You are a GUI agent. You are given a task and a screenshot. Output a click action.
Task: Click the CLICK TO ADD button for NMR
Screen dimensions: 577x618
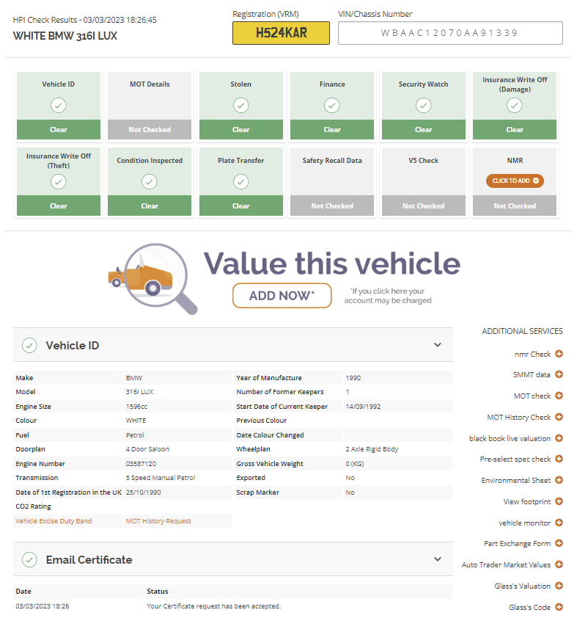[515, 181]
